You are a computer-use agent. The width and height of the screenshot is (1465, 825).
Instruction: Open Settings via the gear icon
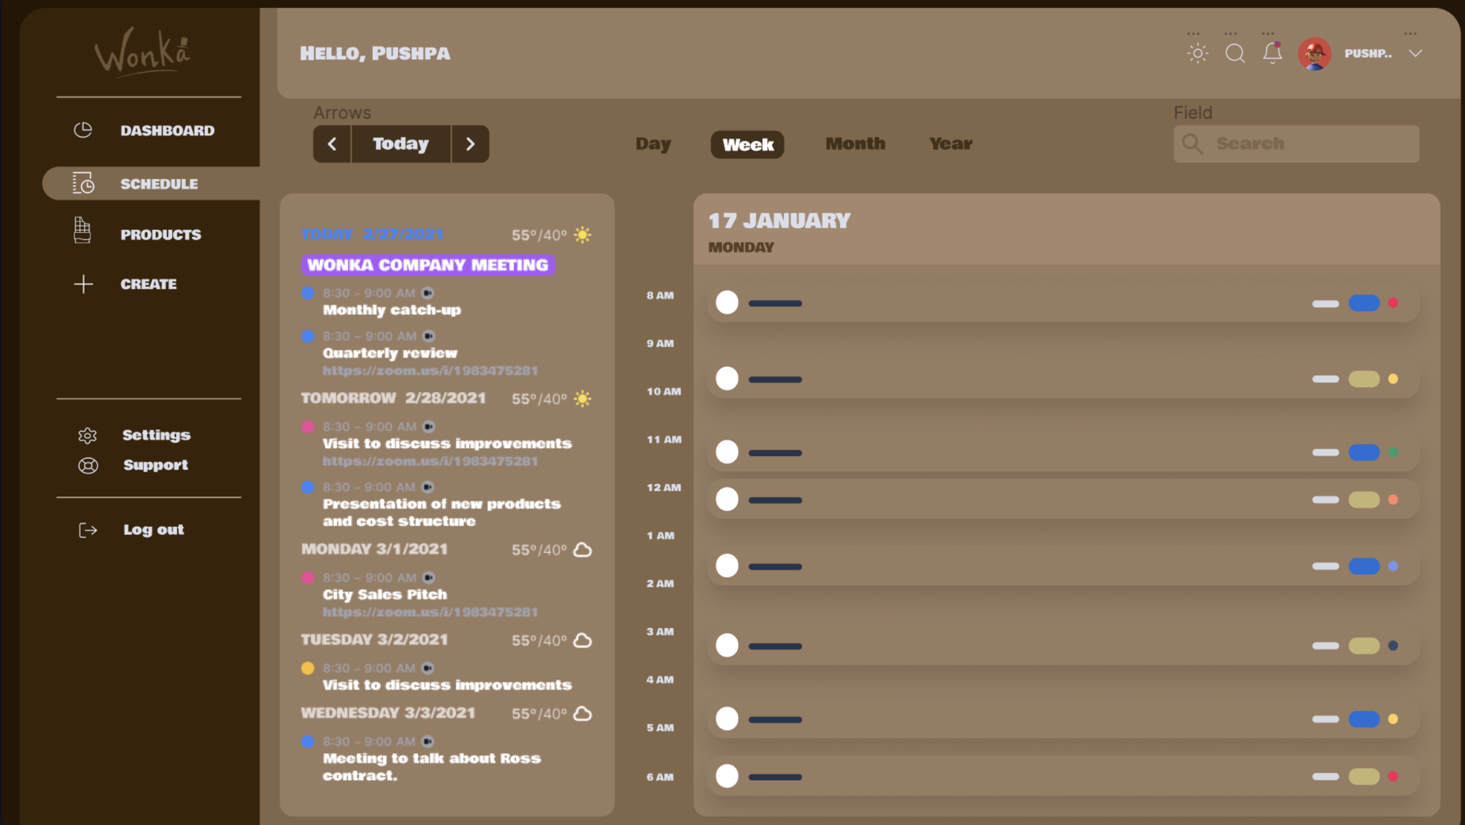tap(87, 436)
